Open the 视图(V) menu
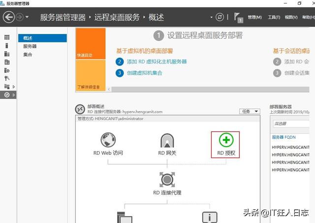This screenshot has height=223, width=315. click(x=291, y=18)
